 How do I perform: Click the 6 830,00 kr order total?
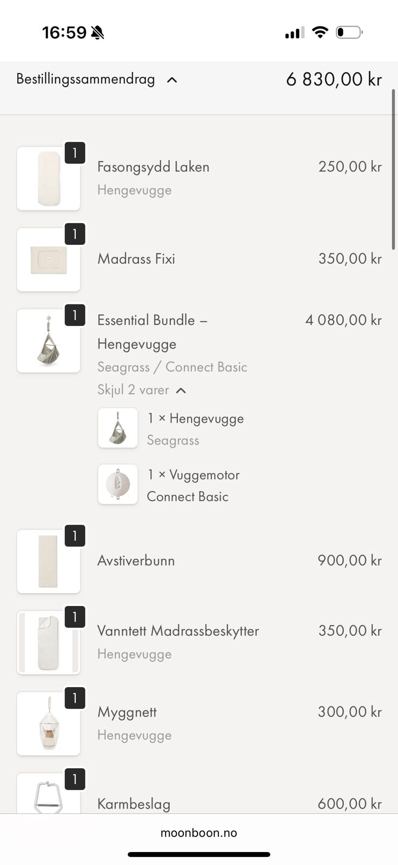[x=334, y=79]
